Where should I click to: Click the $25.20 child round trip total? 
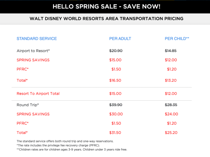[x=171, y=132]
